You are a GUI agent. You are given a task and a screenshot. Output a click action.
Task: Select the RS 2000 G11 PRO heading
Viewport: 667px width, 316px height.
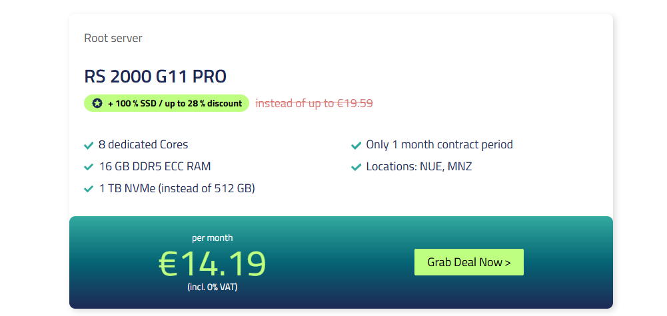point(155,77)
